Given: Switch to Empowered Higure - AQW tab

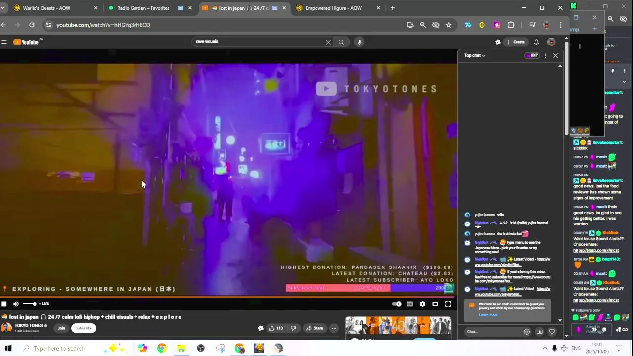Looking at the screenshot, I should point(339,8).
